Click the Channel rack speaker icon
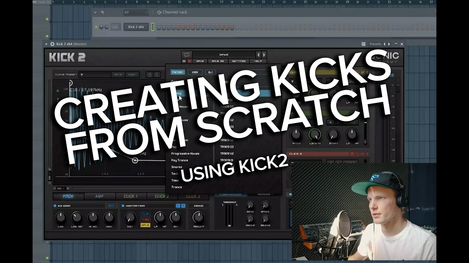Image resolution: width=469 pixels, height=263 pixels. (159, 12)
